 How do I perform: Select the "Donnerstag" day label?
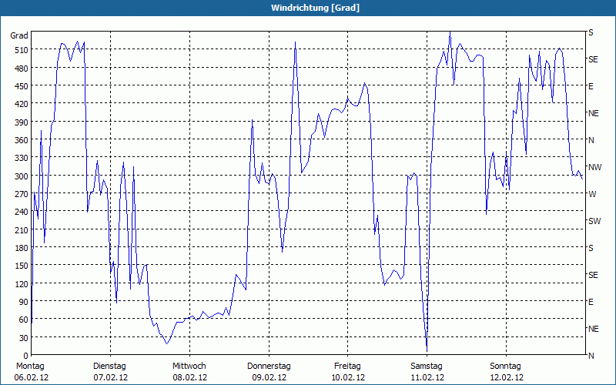[x=269, y=367]
